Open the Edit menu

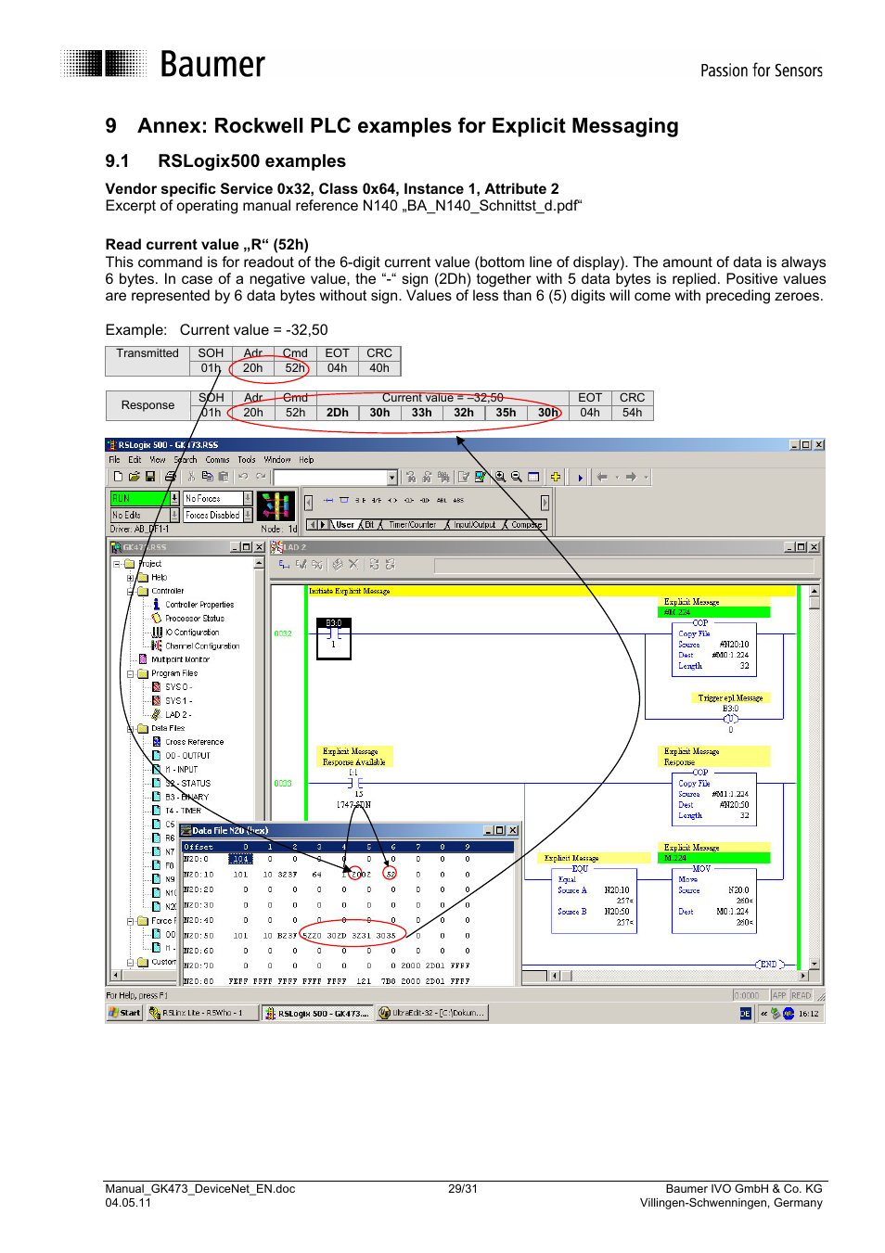(135, 460)
